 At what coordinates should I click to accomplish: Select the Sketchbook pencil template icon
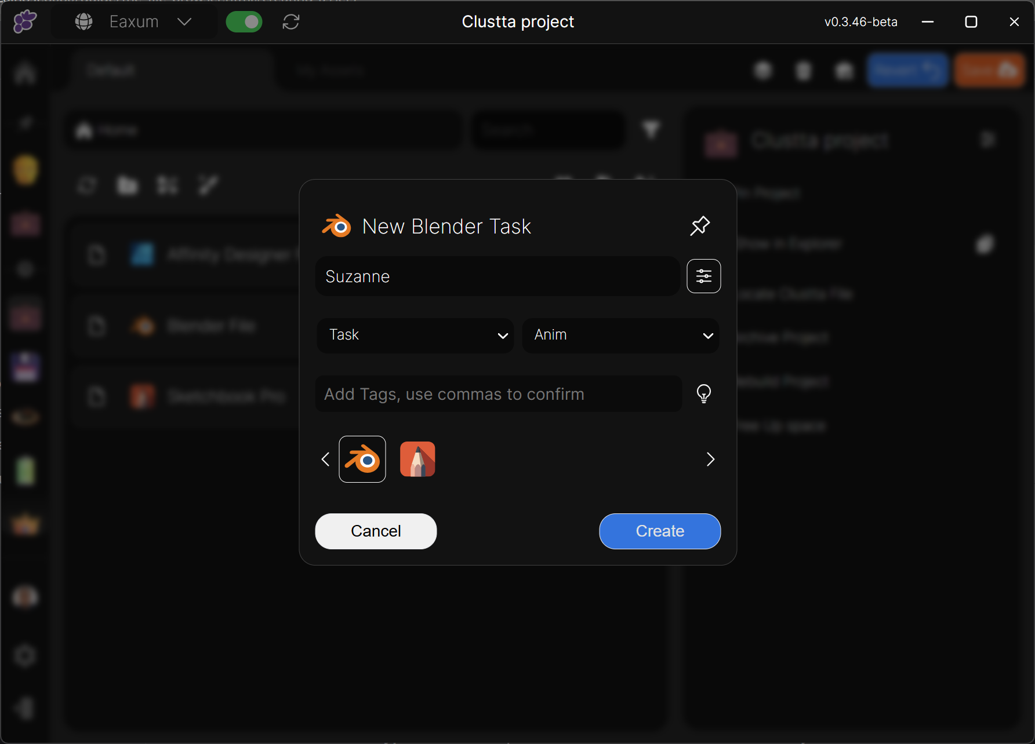417,459
